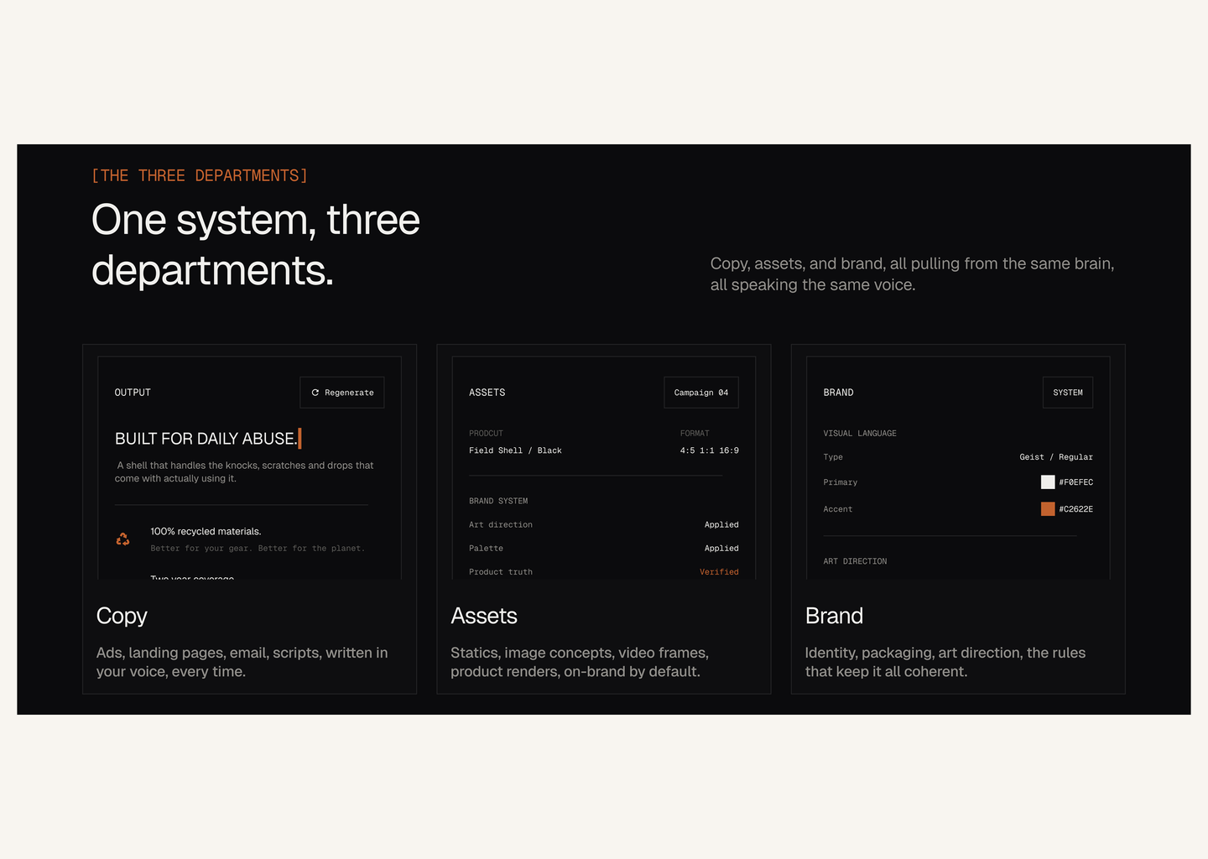Image resolution: width=1208 pixels, height=859 pixels.
Task: Click 'Identity, packaging, art direction' description
Action: click(945, 662)
